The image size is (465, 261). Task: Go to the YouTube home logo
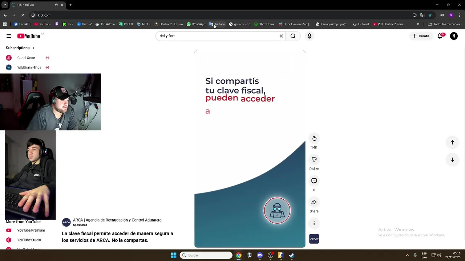click(29, 36)
